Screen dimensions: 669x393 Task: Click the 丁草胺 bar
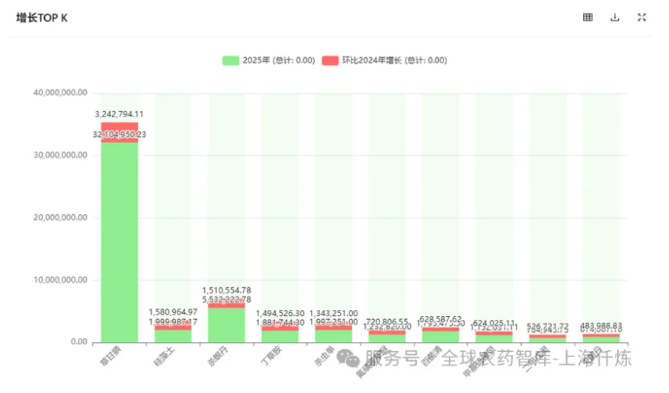point(280,336)
